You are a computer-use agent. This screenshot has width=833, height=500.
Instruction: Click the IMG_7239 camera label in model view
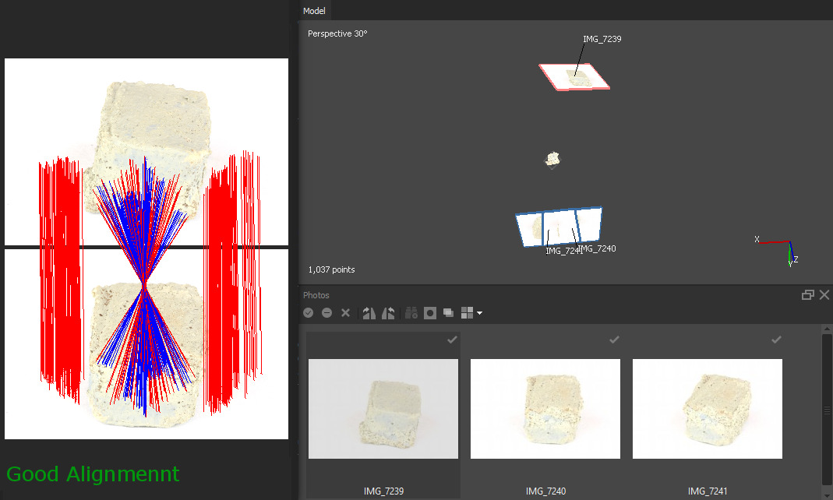point(602,38)
